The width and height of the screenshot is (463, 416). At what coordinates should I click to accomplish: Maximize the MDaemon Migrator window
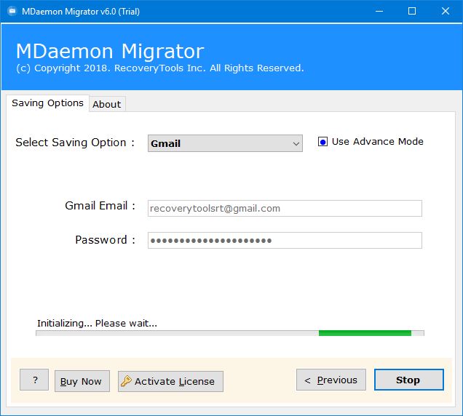click(x=412, y=11)
